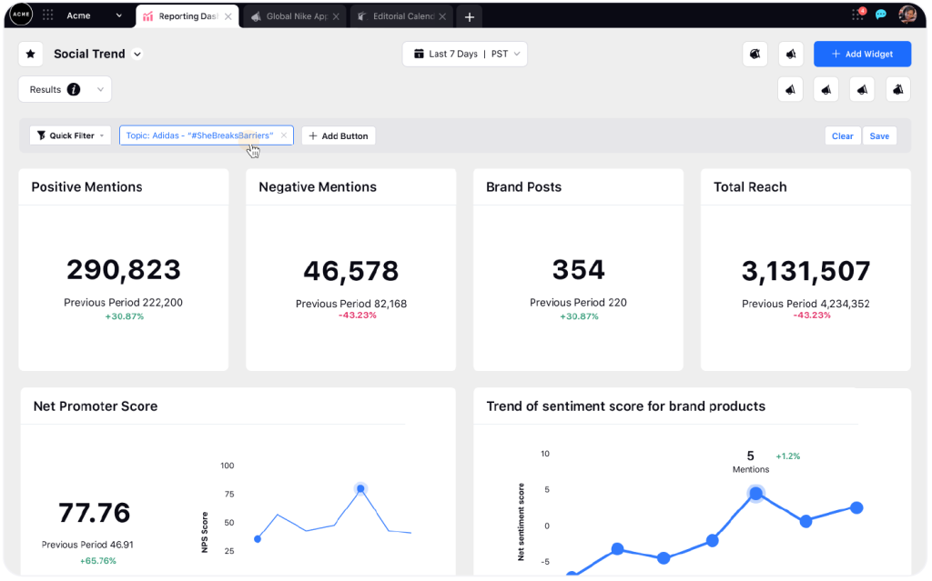Remove the Adidas #SheBreaksBarriers topic filter
The image size is (932, 581).
pyautogui.click(x=283, y=135)
